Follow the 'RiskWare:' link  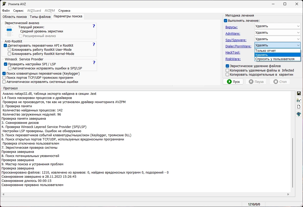233,59
